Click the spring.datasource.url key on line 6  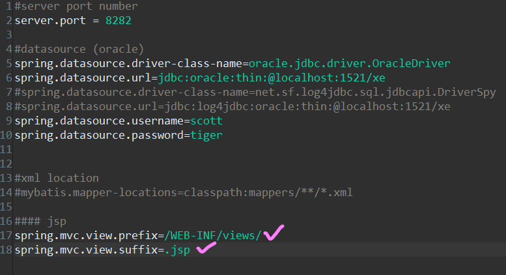83,78
